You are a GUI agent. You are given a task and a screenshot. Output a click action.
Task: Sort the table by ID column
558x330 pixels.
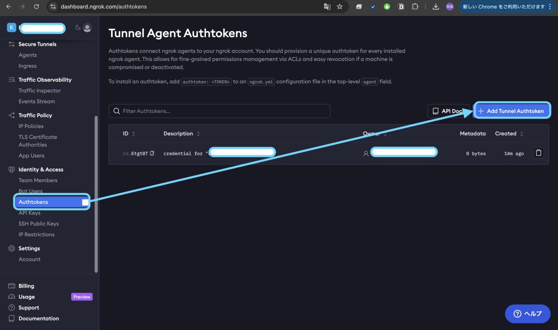point(129,133)
